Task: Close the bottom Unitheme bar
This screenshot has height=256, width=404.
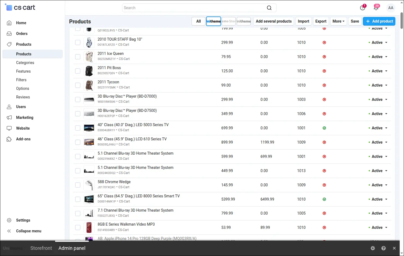Action: click(394, 248)
